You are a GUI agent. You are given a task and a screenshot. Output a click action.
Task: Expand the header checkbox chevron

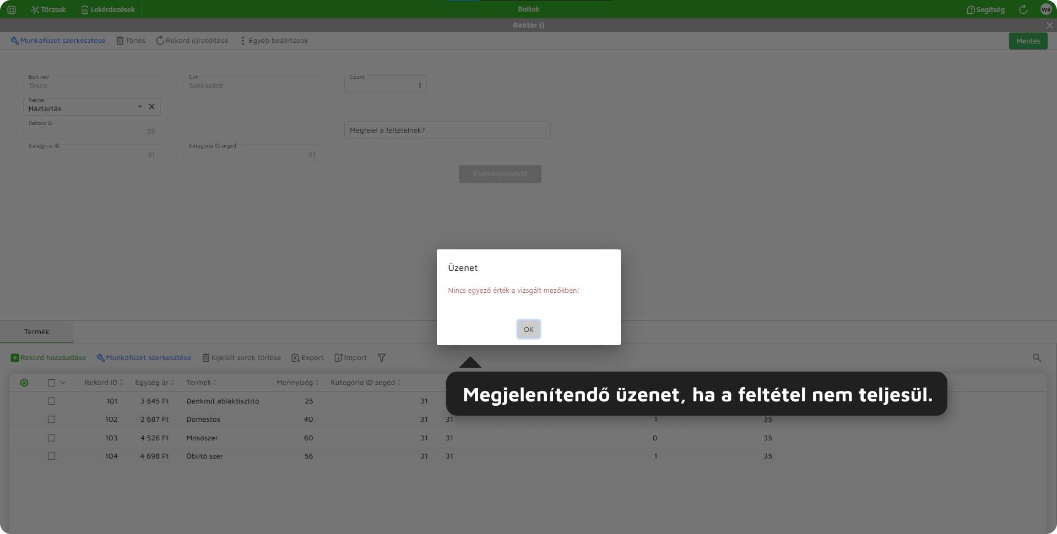[63, 383]
